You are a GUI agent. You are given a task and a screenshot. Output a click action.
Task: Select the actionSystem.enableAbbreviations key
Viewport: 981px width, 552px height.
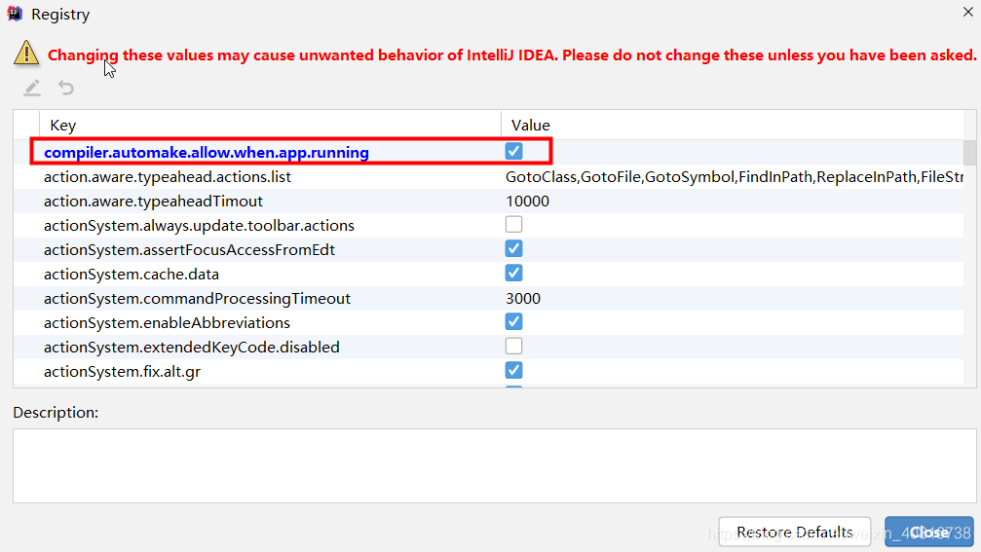[x=167, y=323]
